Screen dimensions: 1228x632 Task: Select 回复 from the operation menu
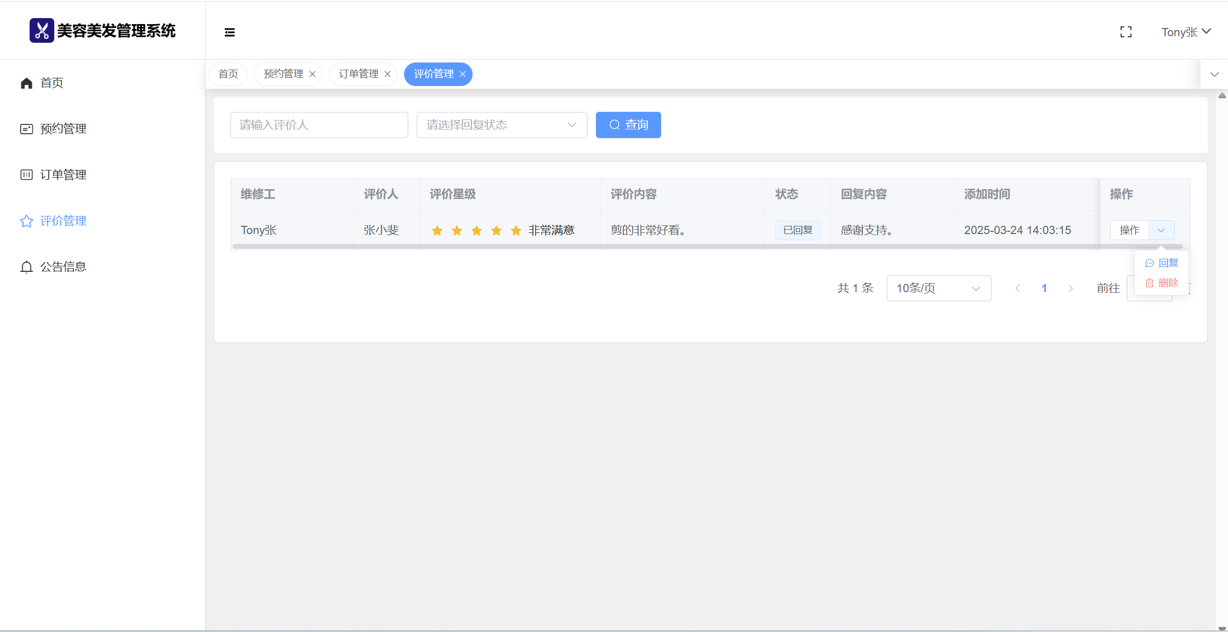coord(1162,263)
